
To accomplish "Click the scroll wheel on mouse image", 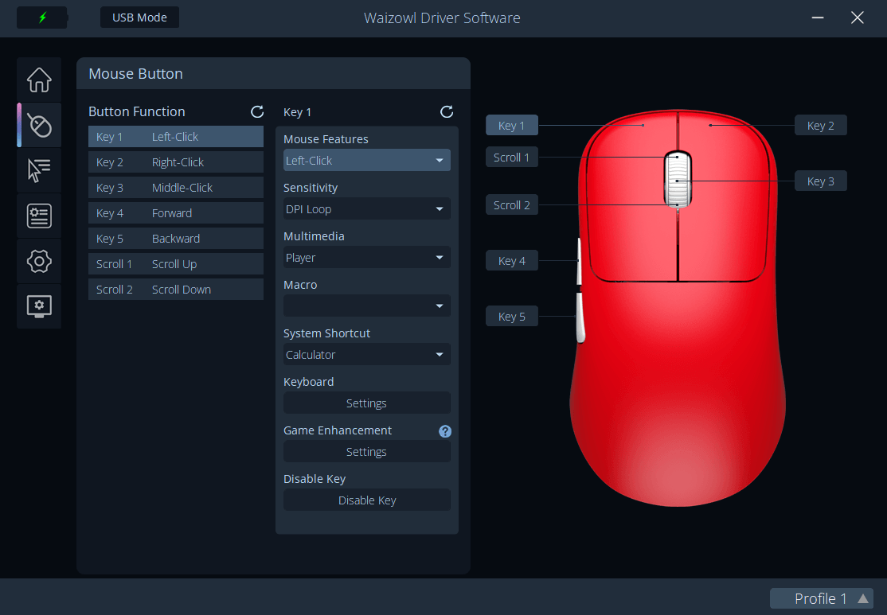I will tap(678, 180).
